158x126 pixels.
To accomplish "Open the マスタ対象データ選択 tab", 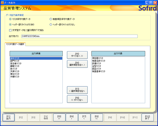I will [15, 44].
